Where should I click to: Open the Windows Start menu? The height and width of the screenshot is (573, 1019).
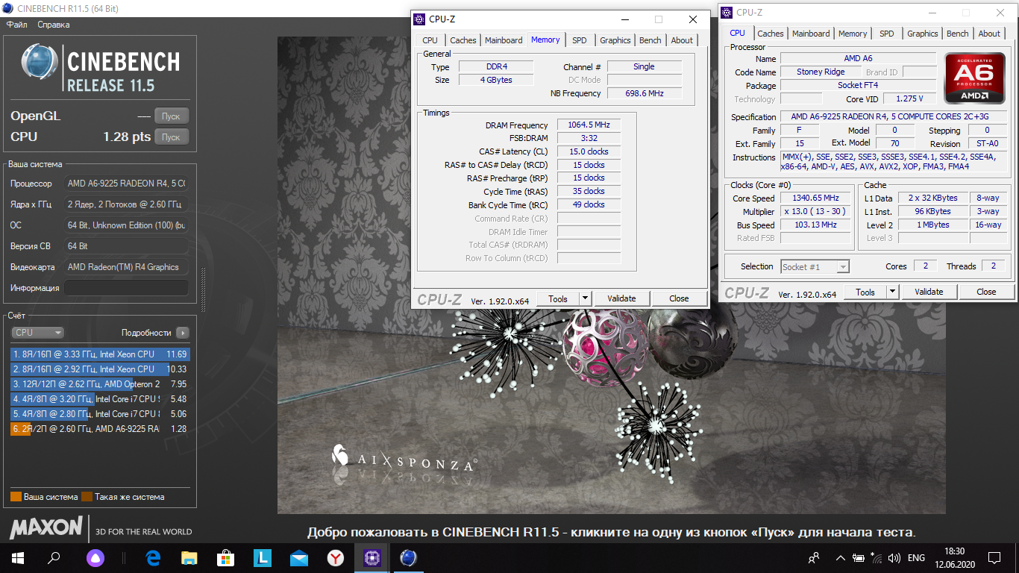[x=17, y=557]
